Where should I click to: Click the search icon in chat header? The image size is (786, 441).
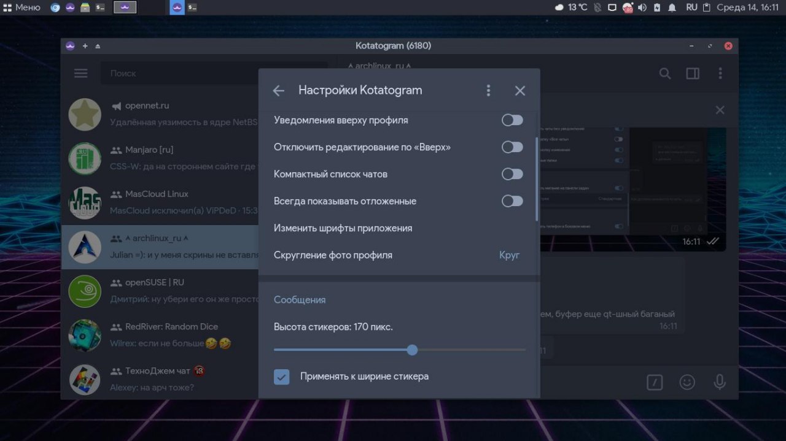coord(665,74)
